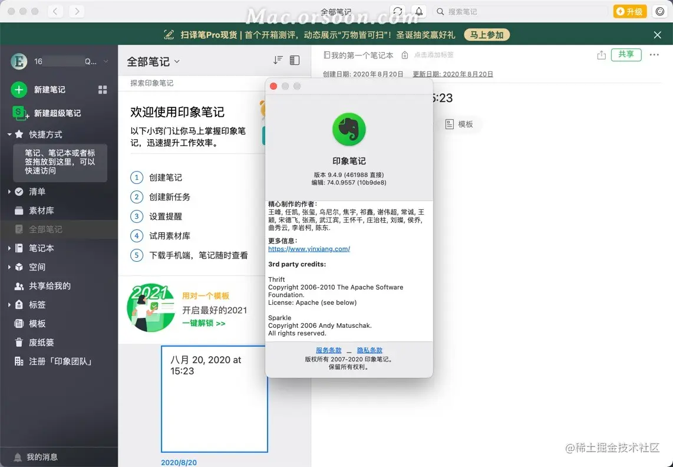This screenshot has height=467, width=673.
Task: Open the account circle icon next to 升级
Action: coord(660,12)
